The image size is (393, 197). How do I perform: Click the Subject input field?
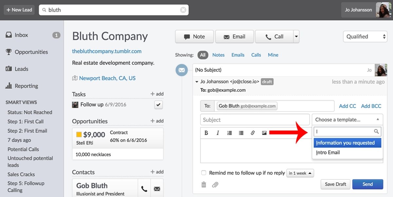[x=255, y=120]
